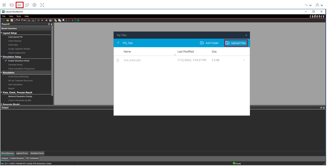Open the Tools menu
This screenshot has height=166, width=327.
click(x=19, y=16)
